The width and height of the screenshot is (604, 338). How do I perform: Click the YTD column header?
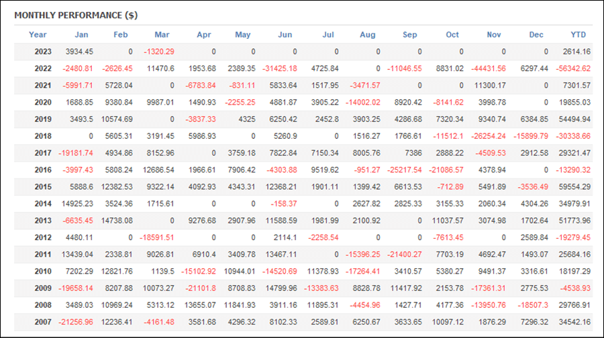[578, 35]
